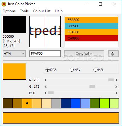Select 3EB9CC in the colour list

click(x=91, y=26)
